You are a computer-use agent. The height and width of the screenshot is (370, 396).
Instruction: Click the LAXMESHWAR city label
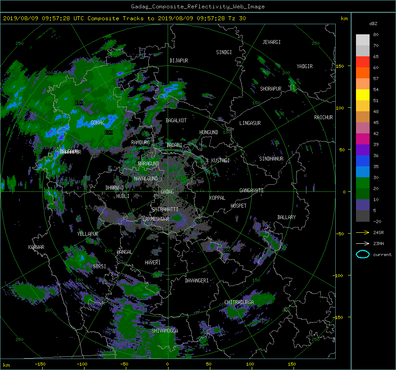[156, 219]
